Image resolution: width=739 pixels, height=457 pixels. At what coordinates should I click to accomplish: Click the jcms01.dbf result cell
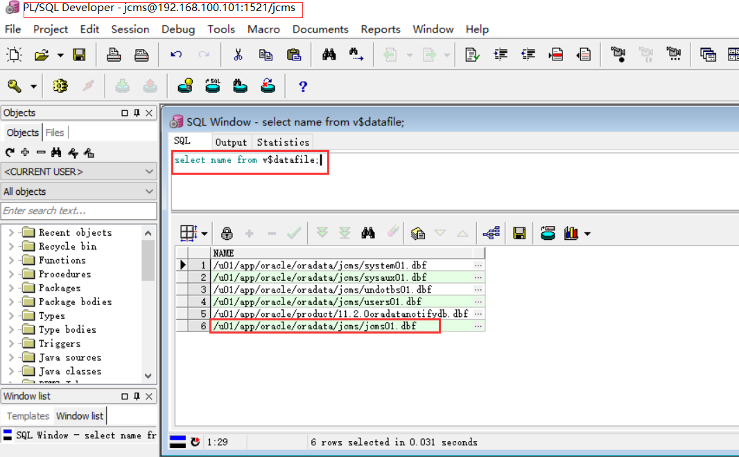[342, 326]
